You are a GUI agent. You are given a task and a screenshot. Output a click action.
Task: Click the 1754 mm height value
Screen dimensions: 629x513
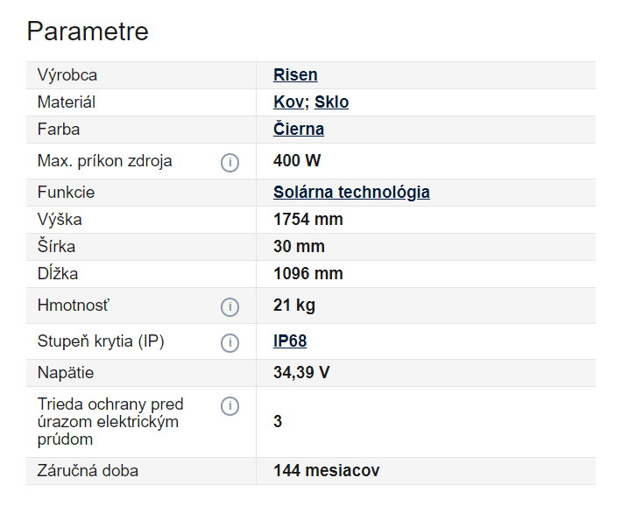click(307, 220)
